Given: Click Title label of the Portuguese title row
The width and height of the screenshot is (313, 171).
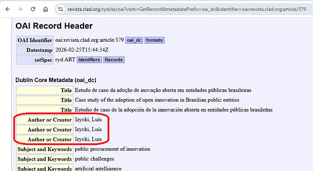Looking at the screenshot, I should (x=45, y=90).
